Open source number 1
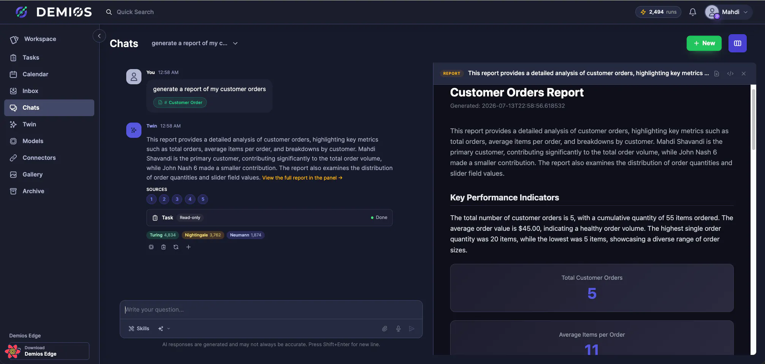 (x=151, y=199)
